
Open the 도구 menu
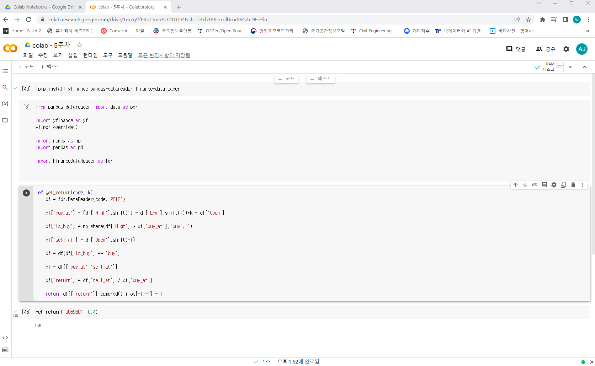[108, 55]
